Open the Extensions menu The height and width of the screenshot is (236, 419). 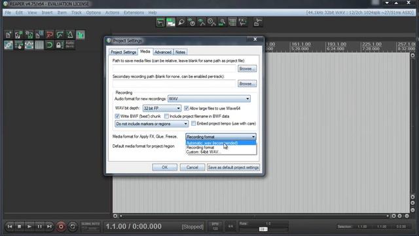pos(134,12)
